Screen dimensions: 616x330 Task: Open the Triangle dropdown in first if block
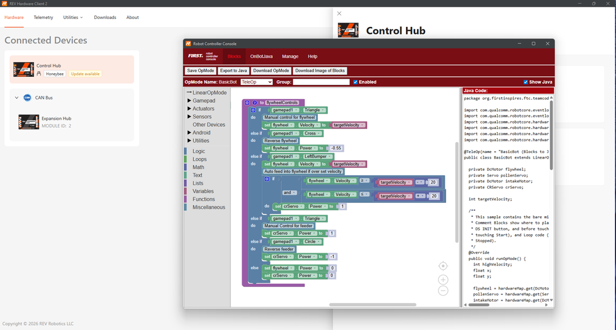tap(314, 110)
